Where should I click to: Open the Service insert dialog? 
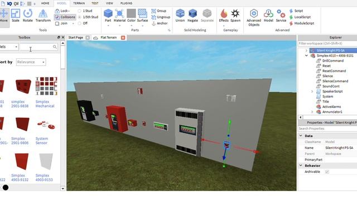coord(281,16)
